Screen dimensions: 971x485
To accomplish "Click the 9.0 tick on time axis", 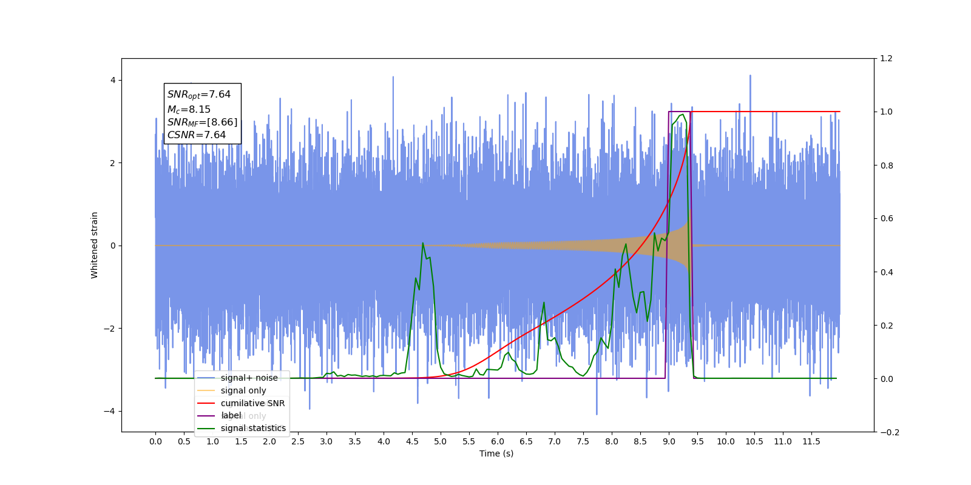I will (x=669, y=441).
